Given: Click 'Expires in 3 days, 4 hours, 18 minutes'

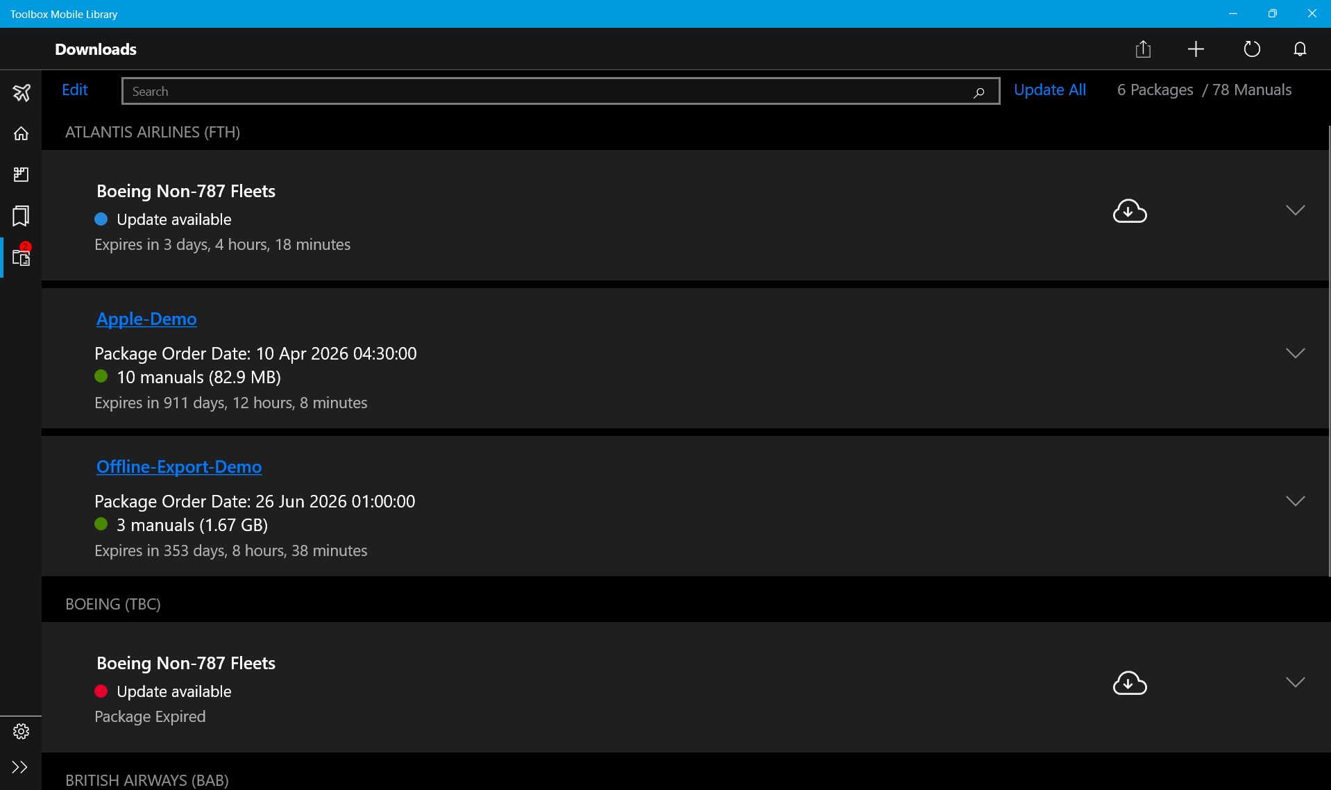Looking at the screenshot, I should click(222, 244).
